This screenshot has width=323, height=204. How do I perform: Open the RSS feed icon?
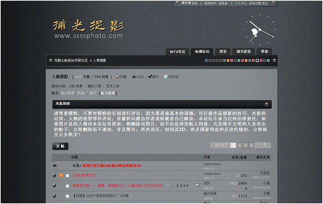point(134,77)
